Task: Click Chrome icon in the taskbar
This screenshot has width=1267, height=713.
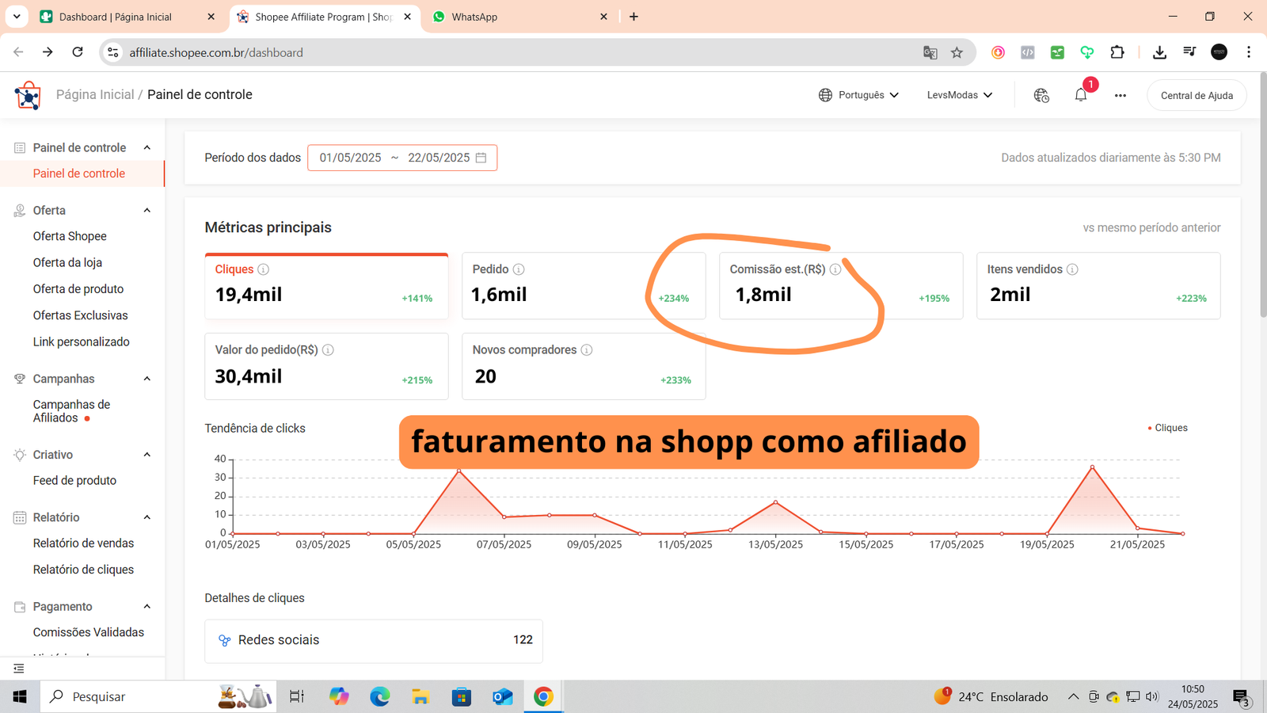Action: (543, 696)
